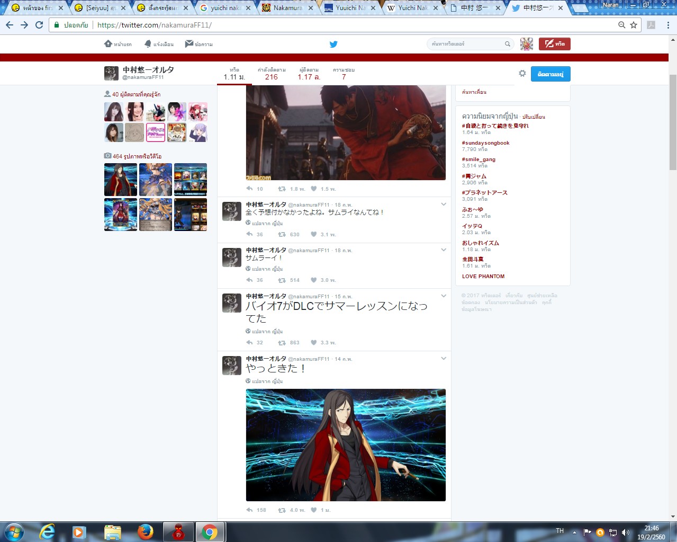Switch to the Yuichi Nak Wikipedia tab

click(x=414, y=8)
